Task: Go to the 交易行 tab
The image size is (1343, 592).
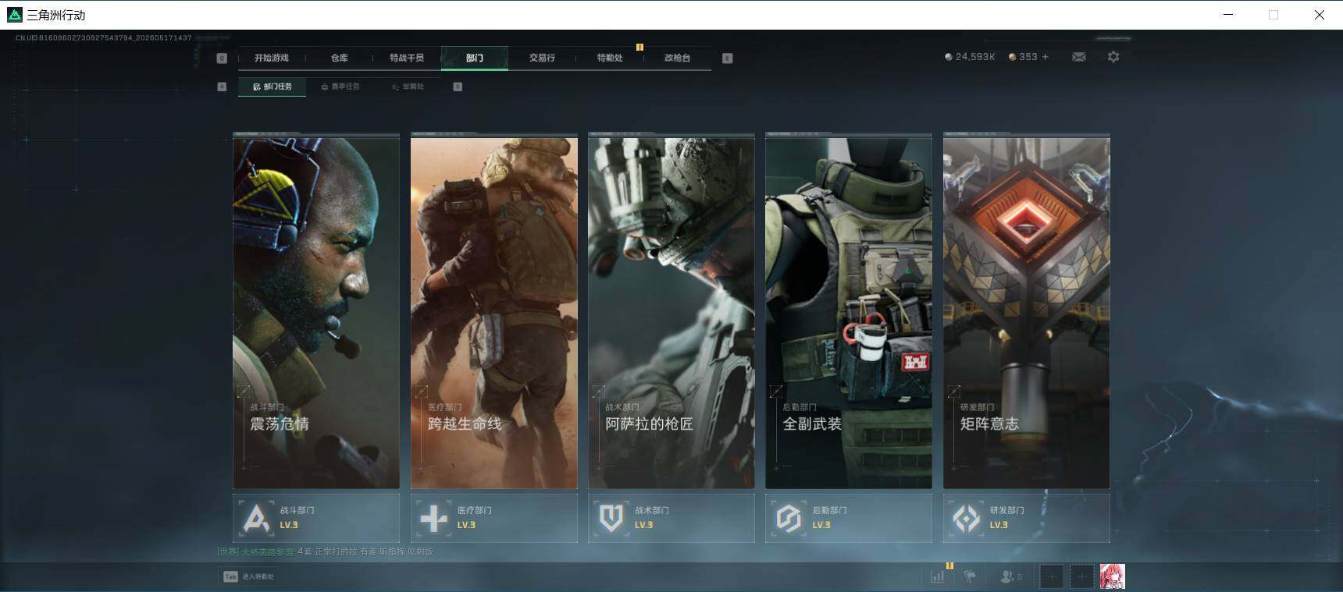Action: (542, 58)
